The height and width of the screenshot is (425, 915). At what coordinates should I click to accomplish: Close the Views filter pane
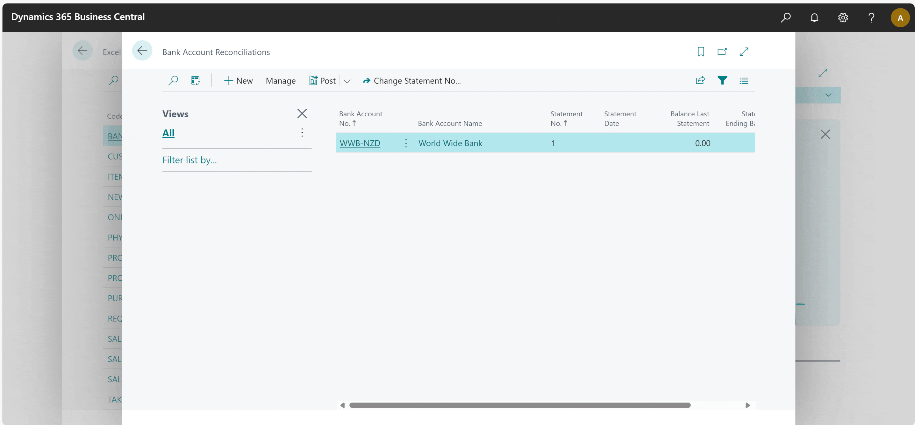302,113
